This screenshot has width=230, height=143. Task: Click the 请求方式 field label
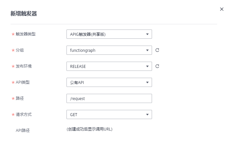tap(24, 114)
